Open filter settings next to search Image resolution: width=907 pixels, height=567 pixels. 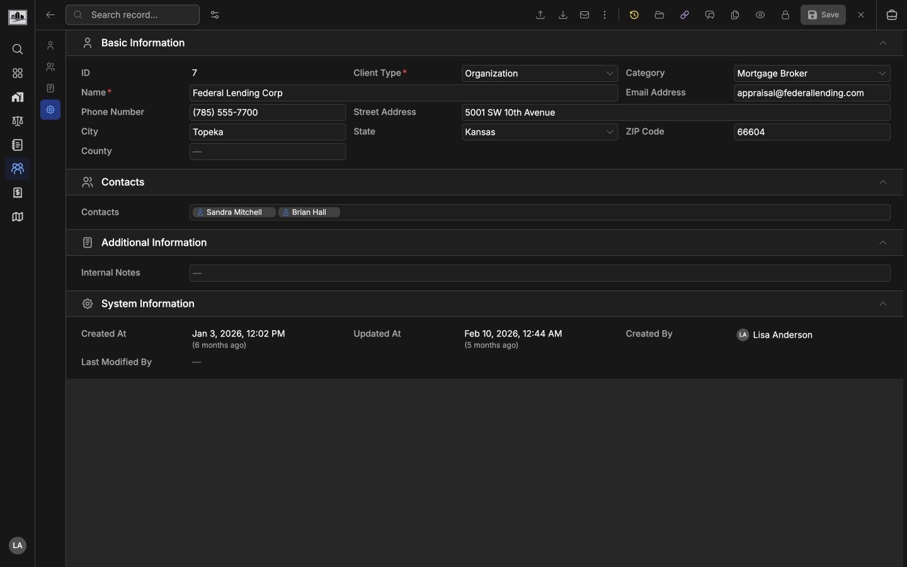pos(215,15)
